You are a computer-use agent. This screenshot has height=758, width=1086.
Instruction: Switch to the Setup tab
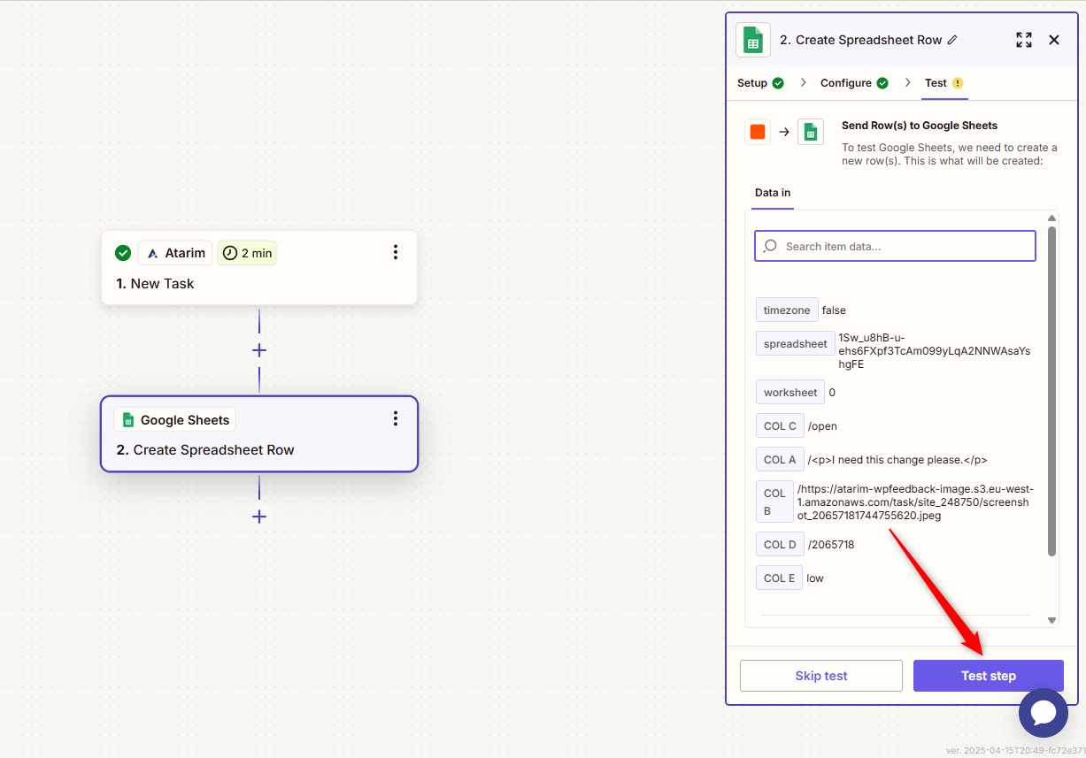[x=759, y=83]
